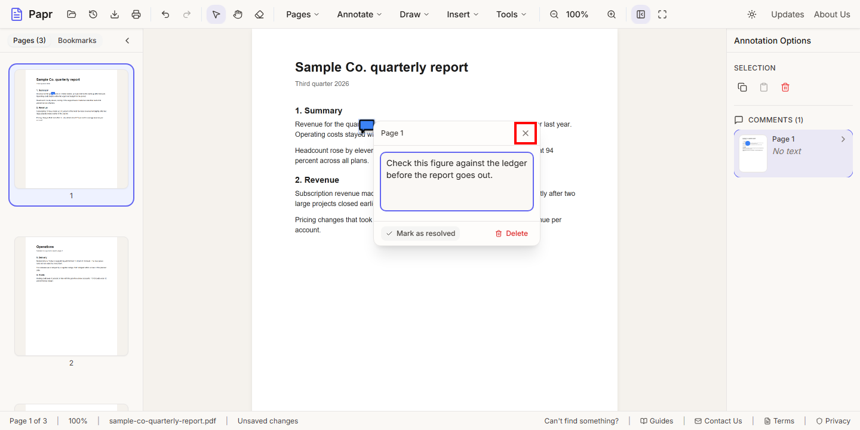Activate the hand pan tool
The image size is (860, 430).
pyautogui.click(x=238, y=14)
